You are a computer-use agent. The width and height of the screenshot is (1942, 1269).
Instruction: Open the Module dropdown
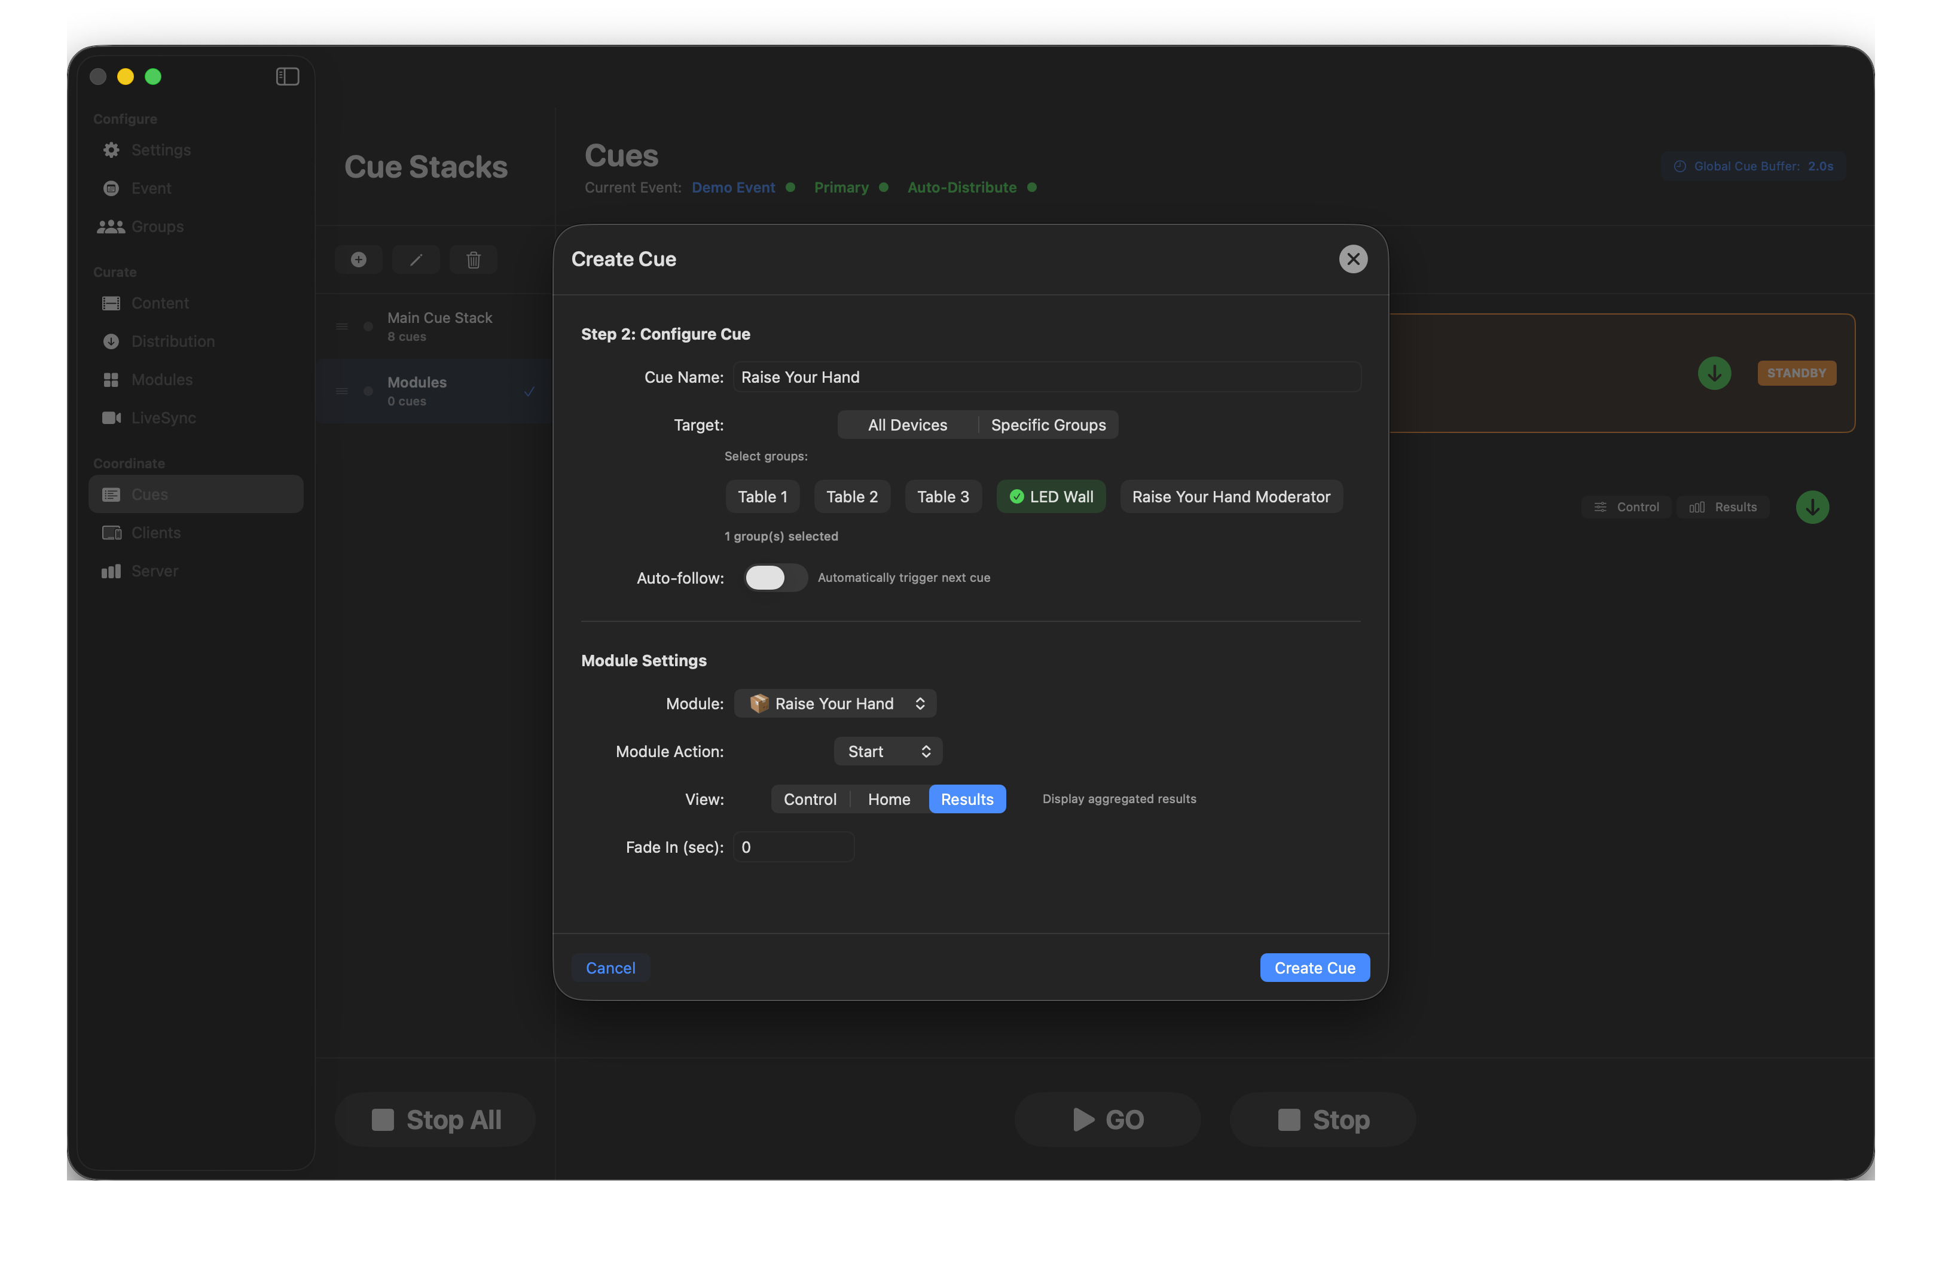(x=835, y=704)
